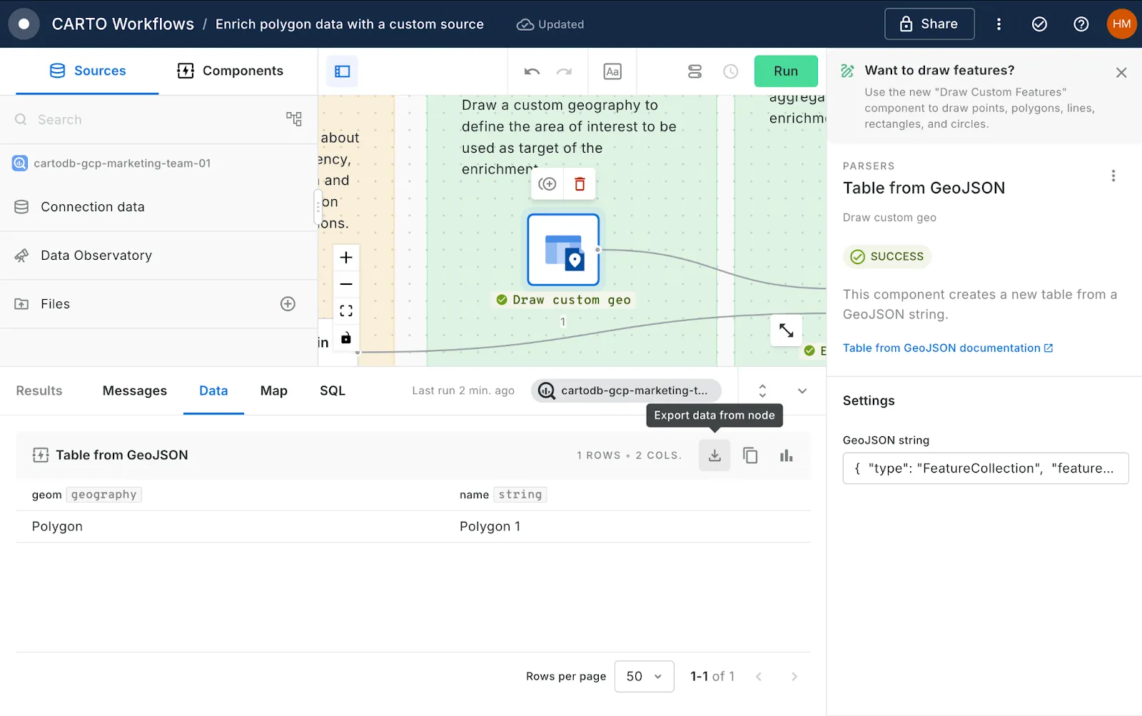Switch to the Components tab
This screenshot has height=716, width=1142.
pos(230,71)
